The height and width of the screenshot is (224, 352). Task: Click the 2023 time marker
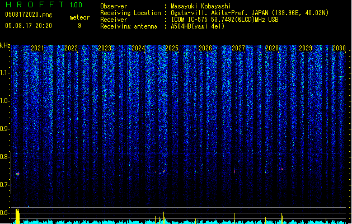pyautogui.click(x=105, y=48)
